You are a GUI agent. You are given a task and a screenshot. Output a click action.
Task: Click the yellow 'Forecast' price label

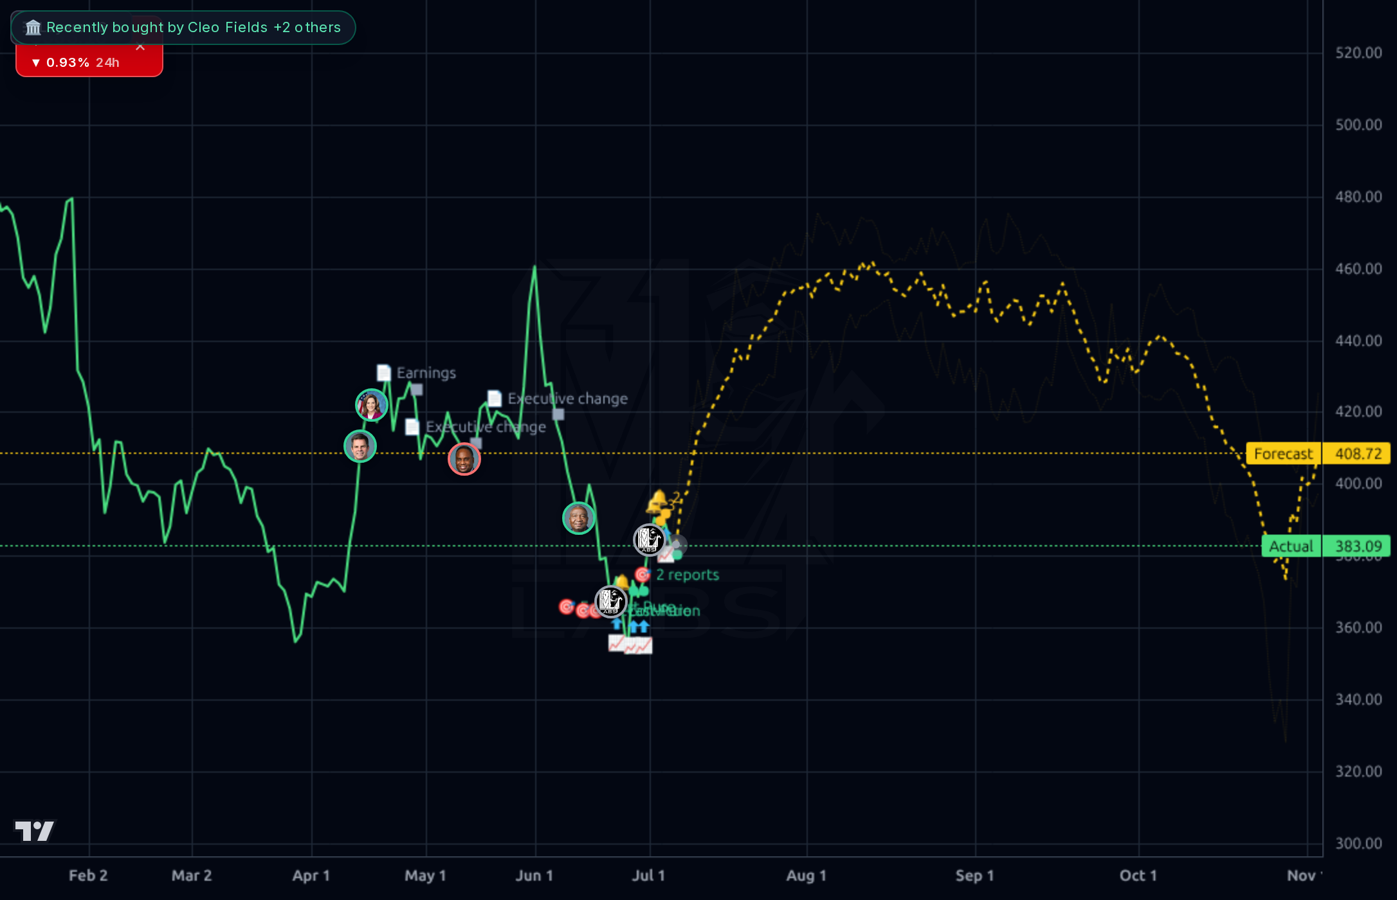(x=1283, y=454)
